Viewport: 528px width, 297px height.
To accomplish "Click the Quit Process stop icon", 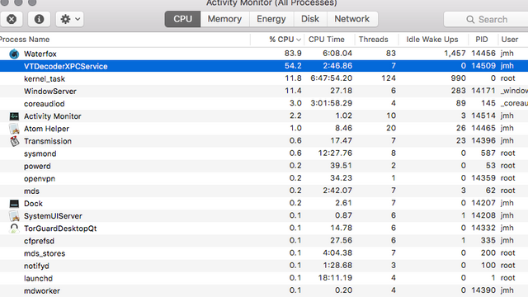I will click(x=12, y=19).
